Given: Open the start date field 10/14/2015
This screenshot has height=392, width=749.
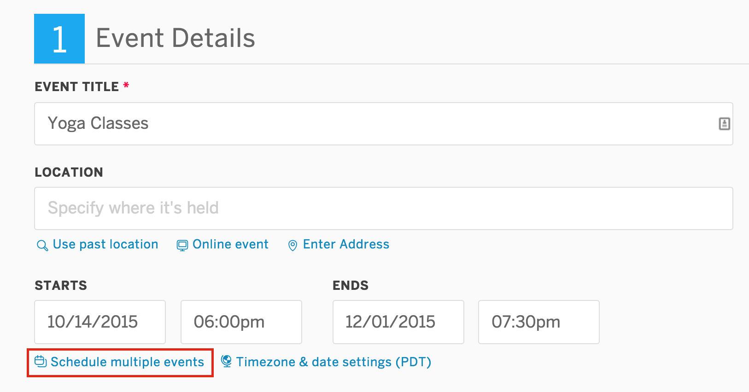Looking at the screenshot, I should [100, 322].
